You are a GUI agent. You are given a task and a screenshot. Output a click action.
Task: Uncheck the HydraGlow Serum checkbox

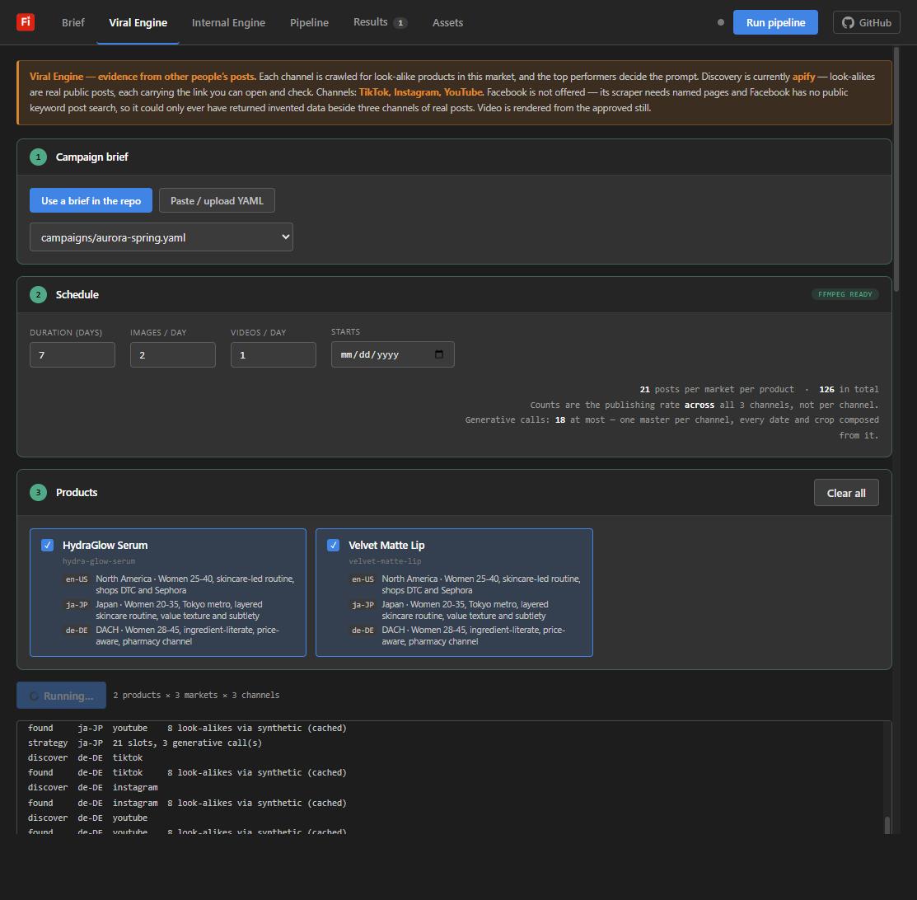(47, 545)
